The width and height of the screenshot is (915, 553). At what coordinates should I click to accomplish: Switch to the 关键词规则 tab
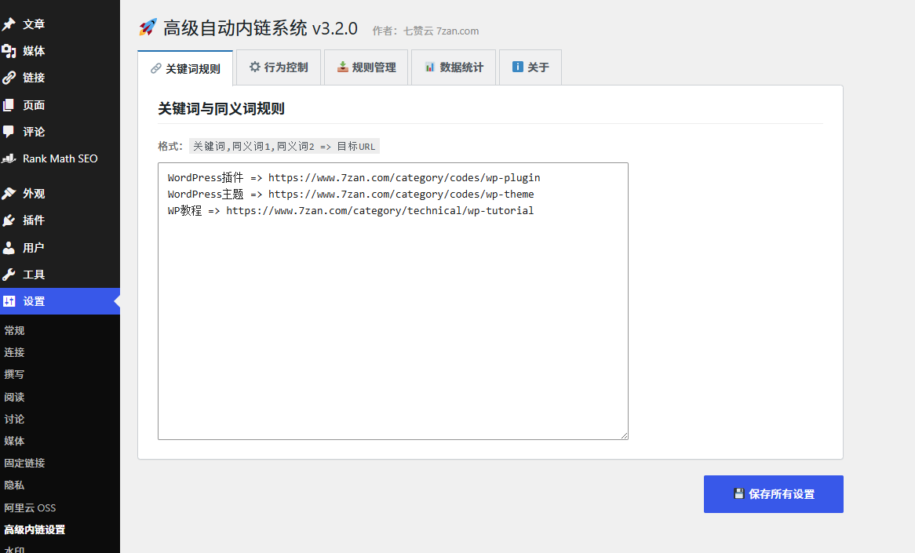click(x=185, y=68)
